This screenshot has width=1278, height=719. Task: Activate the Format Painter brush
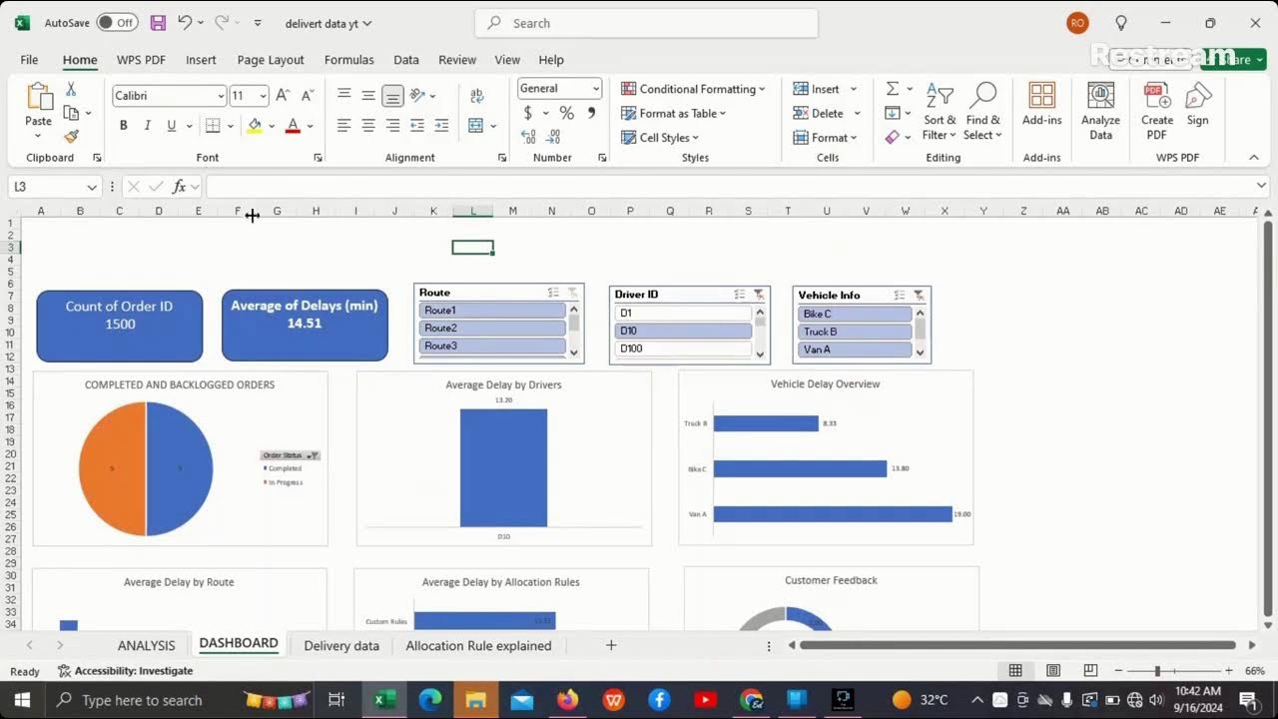point(71,136)
